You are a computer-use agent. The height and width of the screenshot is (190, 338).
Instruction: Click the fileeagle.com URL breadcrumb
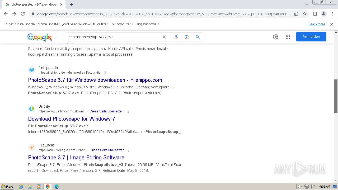tap(63, 150)
